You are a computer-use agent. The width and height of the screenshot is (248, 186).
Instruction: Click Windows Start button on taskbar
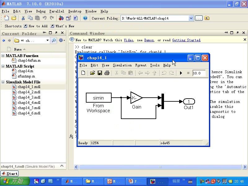point(15,181)
